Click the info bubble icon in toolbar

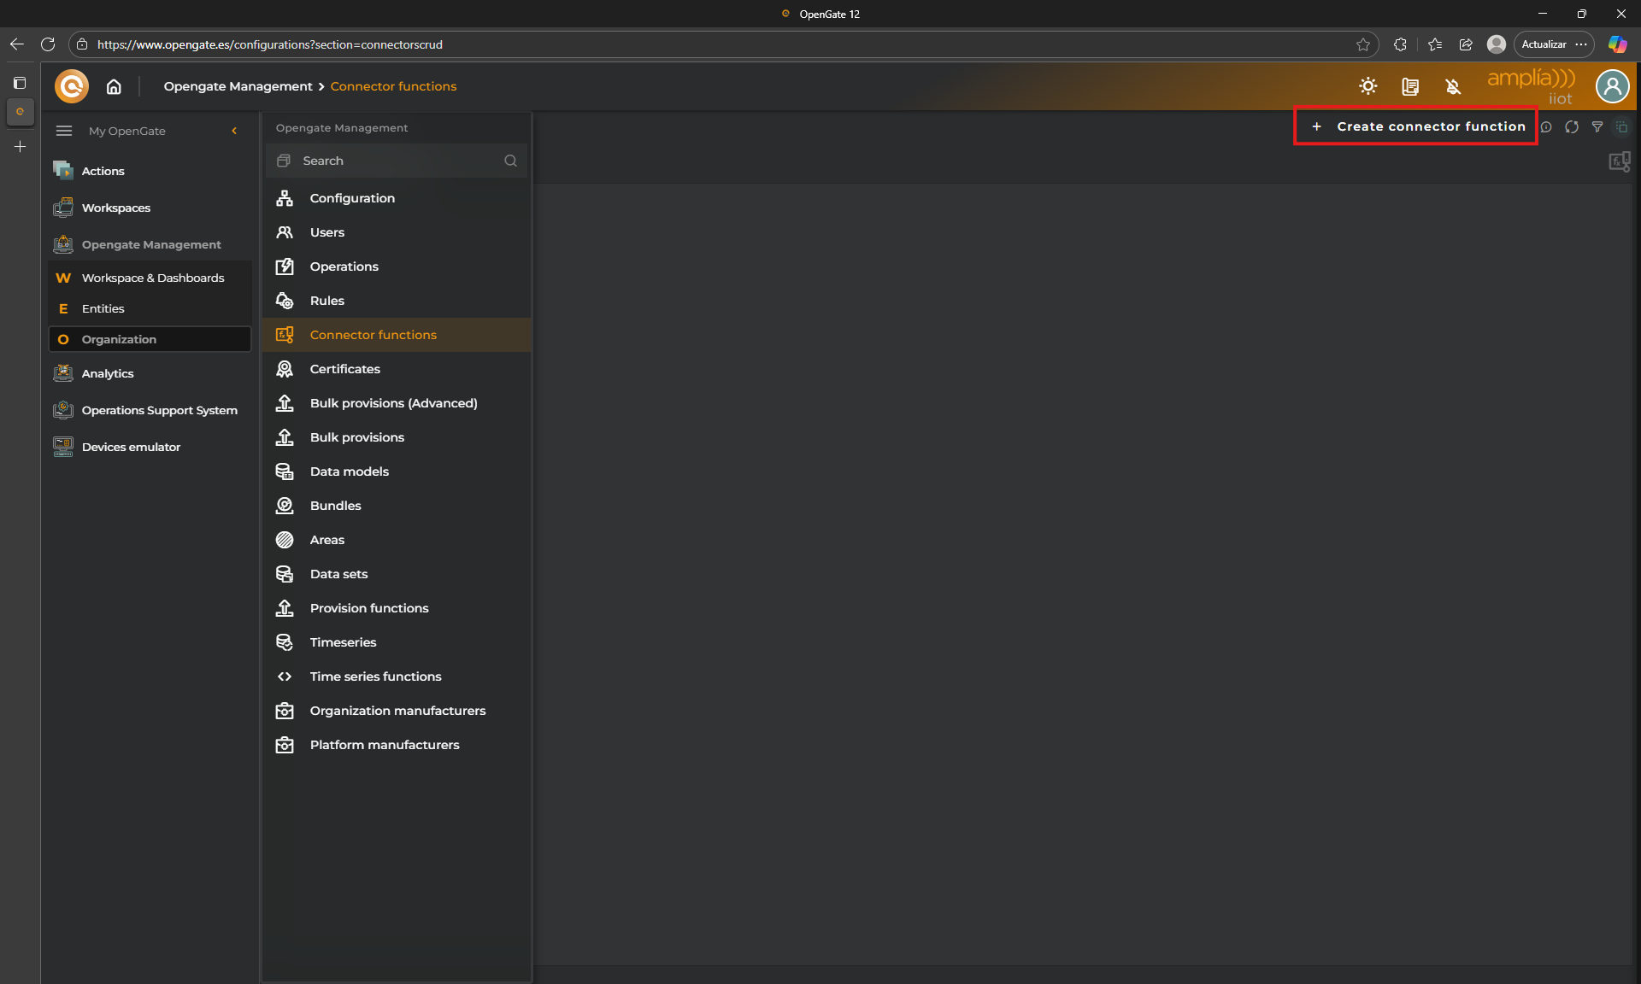tap(1546, 127)
